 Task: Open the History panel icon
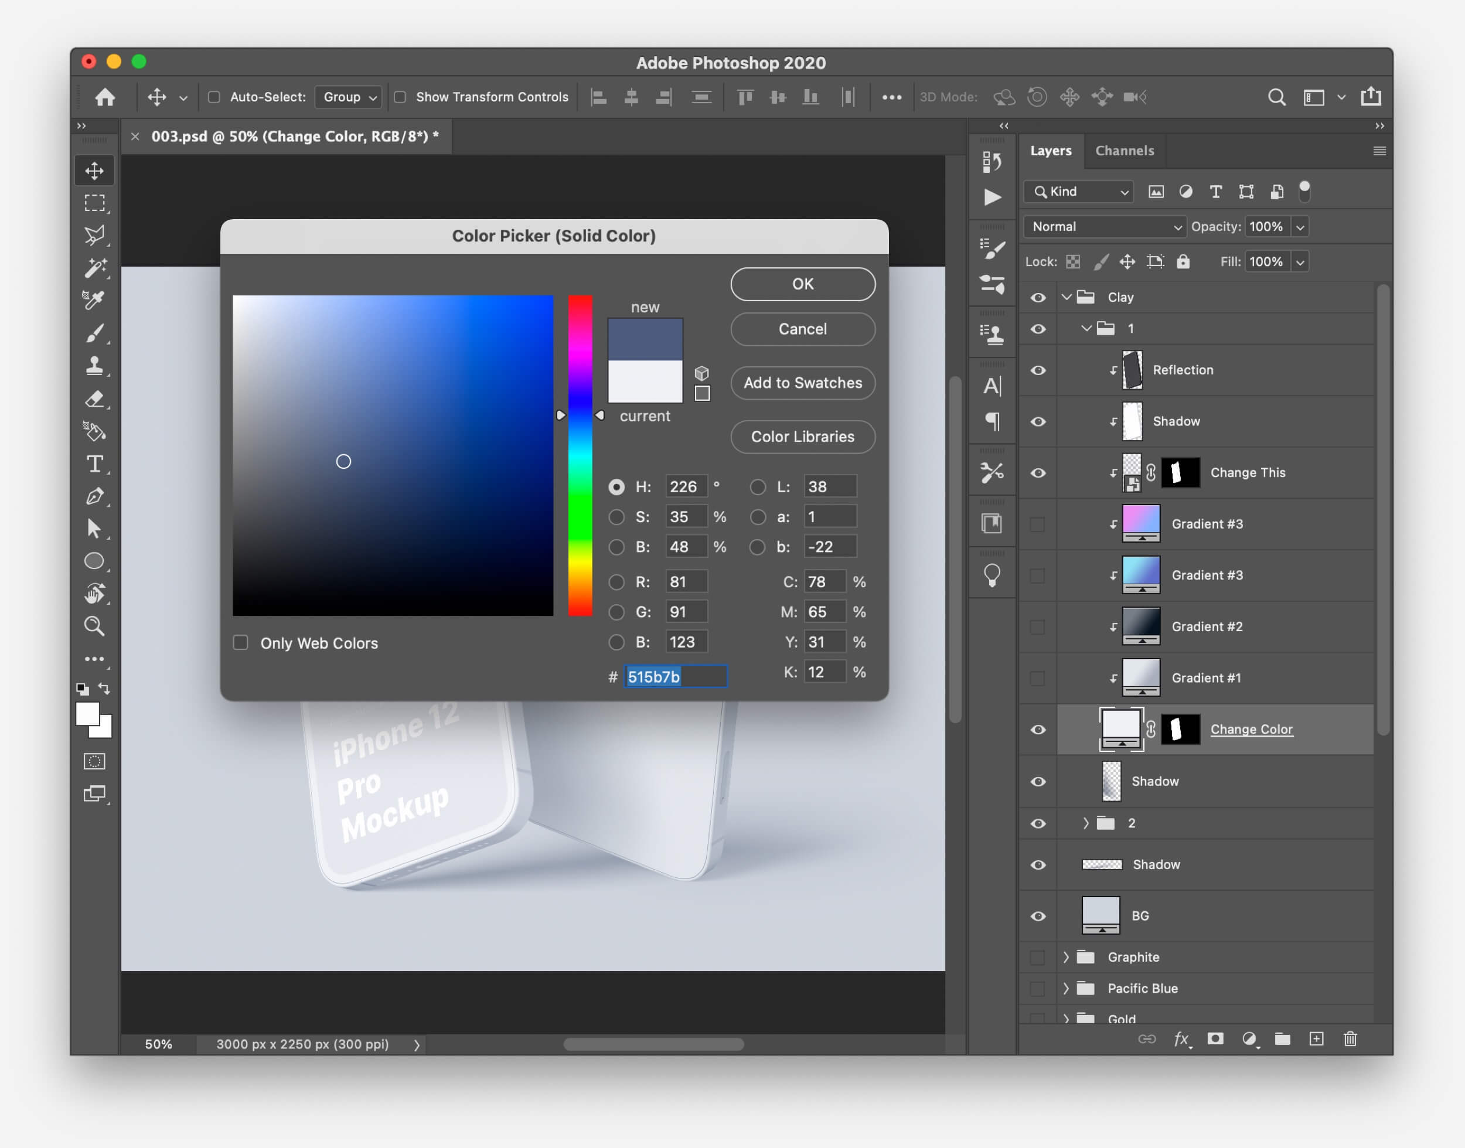(x=992, y=161)
